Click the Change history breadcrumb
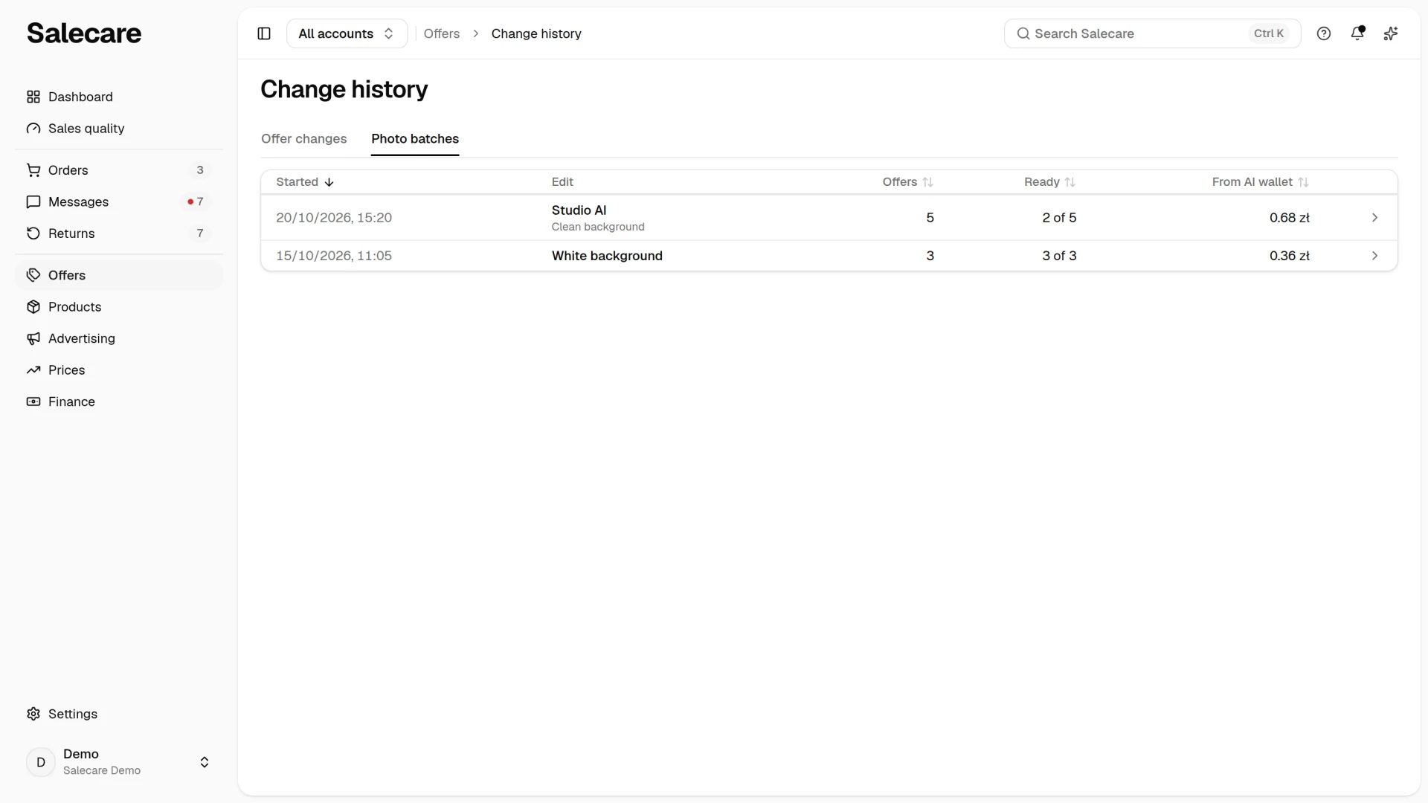The height and width of the screenshot is (803, 1428). pos(536,33)
